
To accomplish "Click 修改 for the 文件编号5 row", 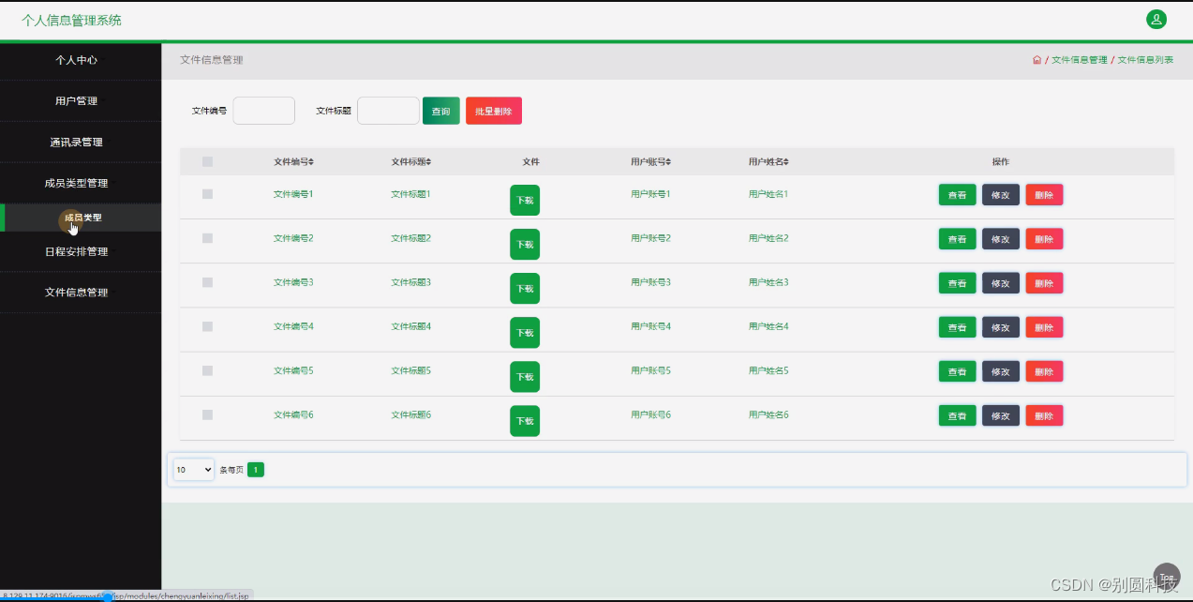I will click(1000, 370).
